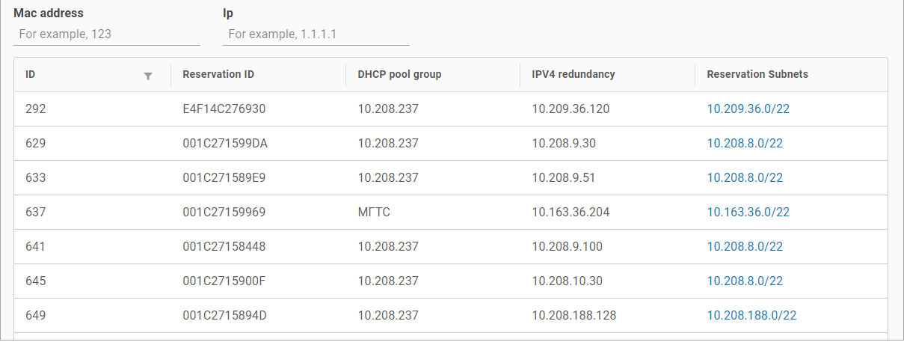This screenshot has width=904, height=342.
Task: Click the ID column header
Action: [x=31, y=74]
